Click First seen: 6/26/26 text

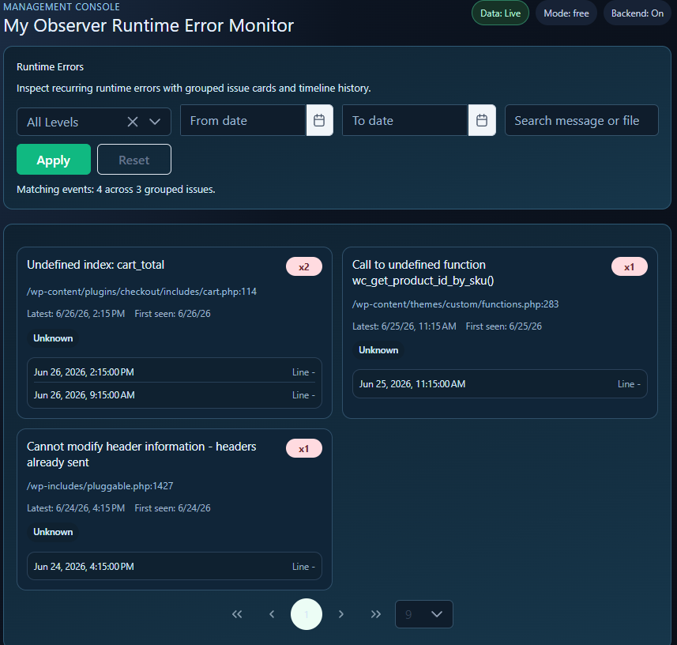(173, 314)
